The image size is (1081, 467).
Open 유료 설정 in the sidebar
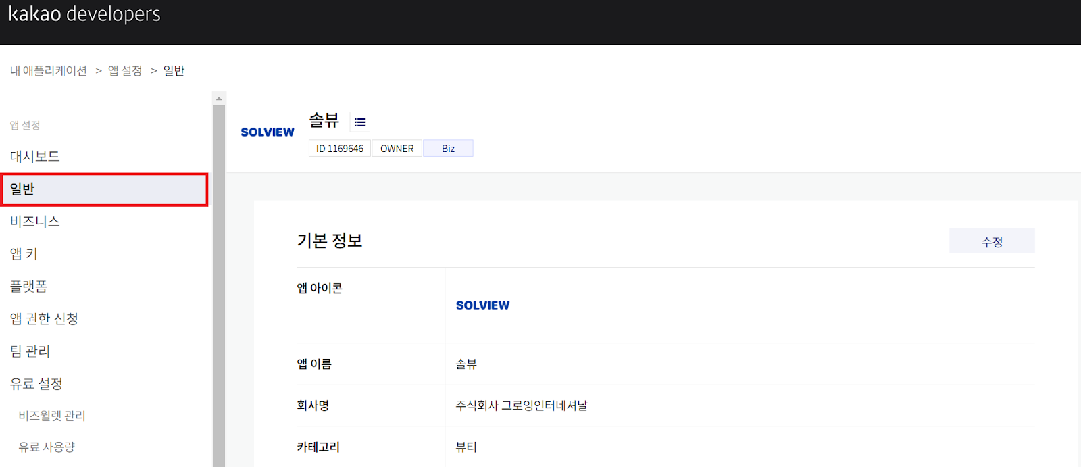[36, 384]
